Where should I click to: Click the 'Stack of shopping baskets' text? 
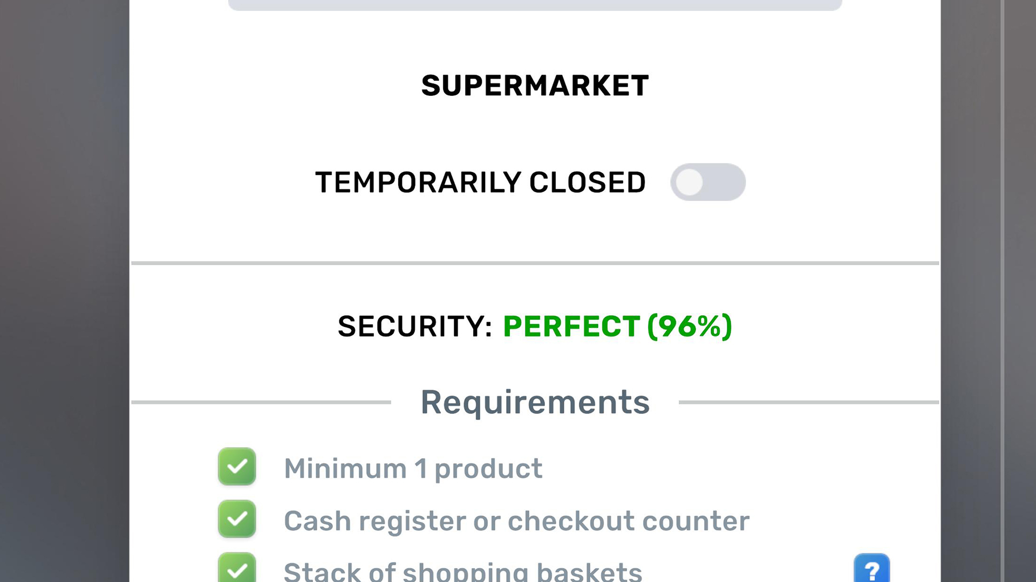point(462,571)
